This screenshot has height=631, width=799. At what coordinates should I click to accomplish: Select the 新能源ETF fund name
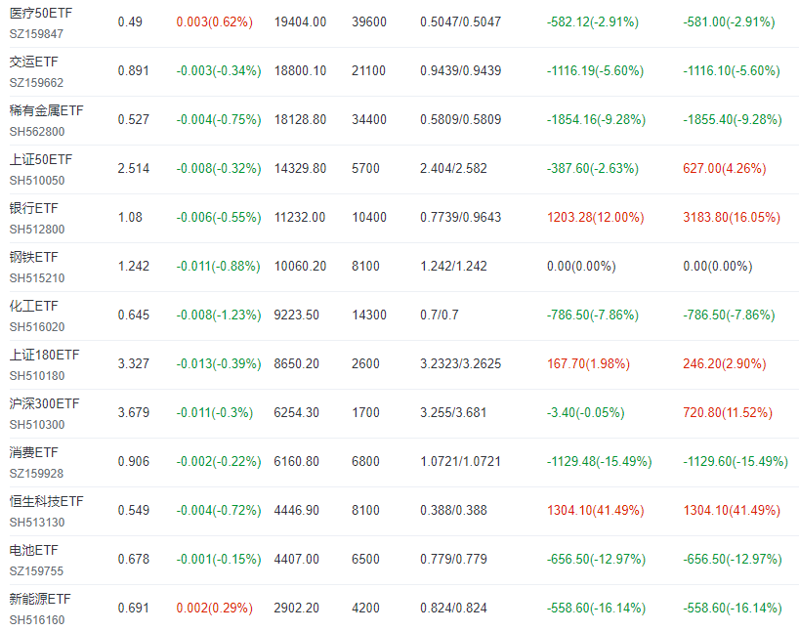pyautogui.click(x=40, y=599)
